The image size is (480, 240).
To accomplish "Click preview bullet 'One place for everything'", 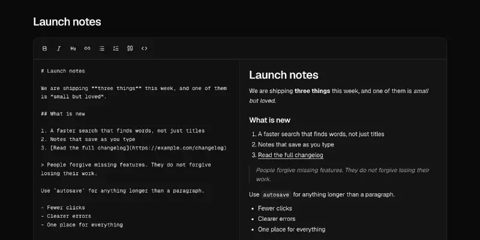I will coord(292,229).
